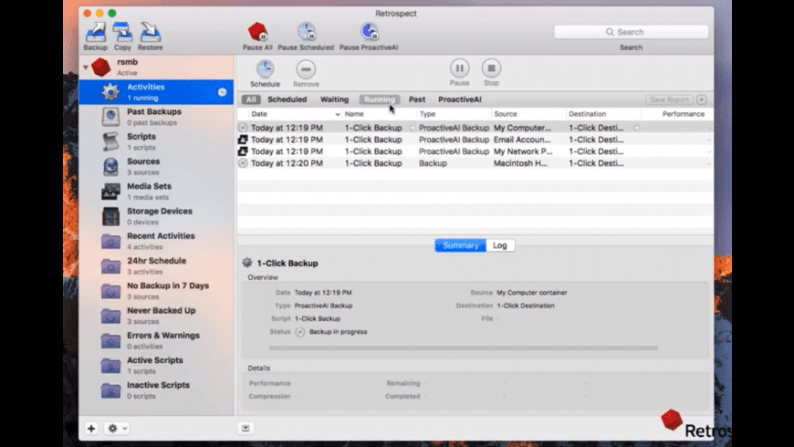This screenshot has width=794, height=447.
Task: Sort by the Name column header
Action: pos(380,114)
